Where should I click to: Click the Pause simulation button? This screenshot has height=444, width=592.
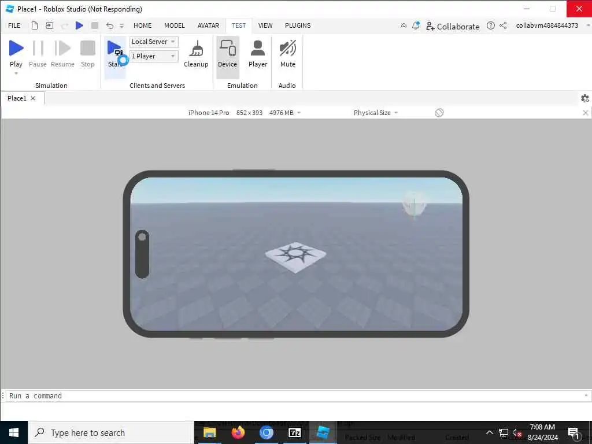pos(38,54)
